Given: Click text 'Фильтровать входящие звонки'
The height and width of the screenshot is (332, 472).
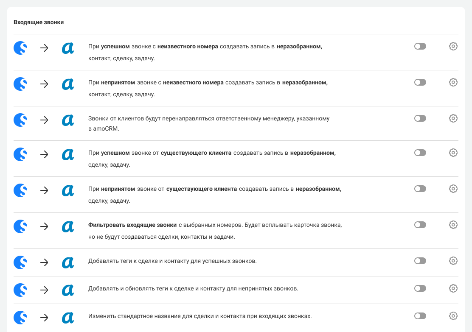Looking at the screenshot, I should pos(132,225).
